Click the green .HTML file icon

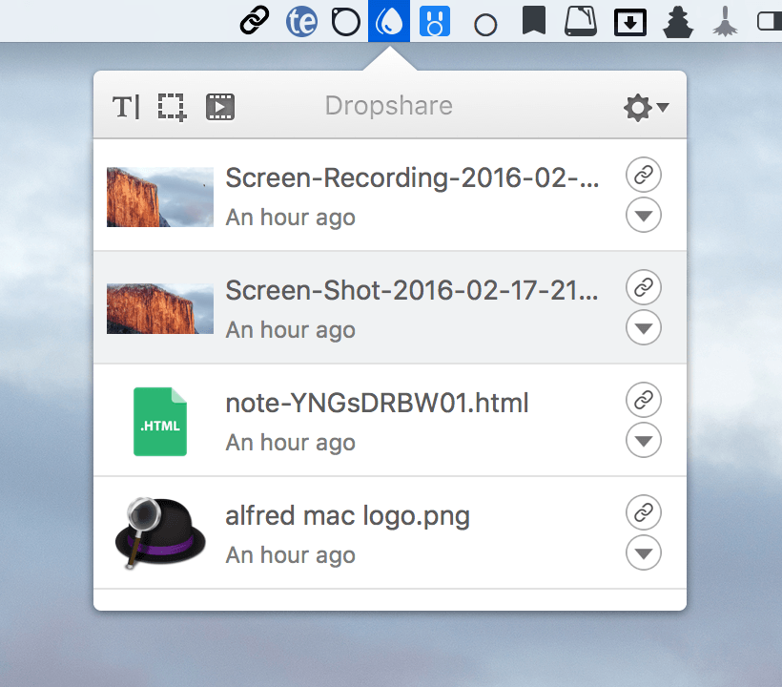(160, 422)
